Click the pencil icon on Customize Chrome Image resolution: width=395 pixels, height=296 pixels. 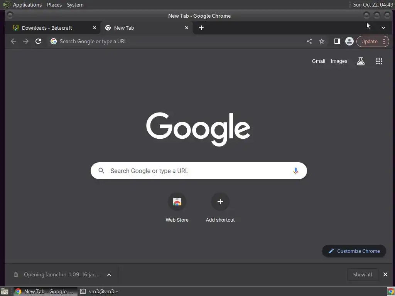(x=331, y=251)
